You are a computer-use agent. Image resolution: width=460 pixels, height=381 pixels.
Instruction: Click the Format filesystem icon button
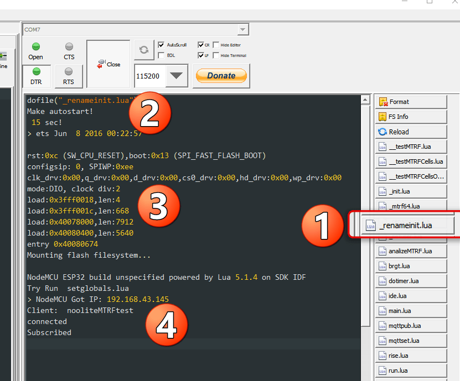pos(411,102)
